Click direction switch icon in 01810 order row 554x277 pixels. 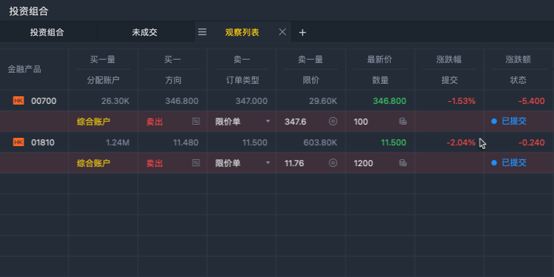coord(196,163)
